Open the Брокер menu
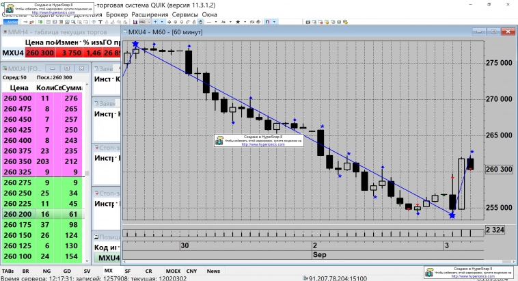Viewport: 518px width, 281px height. pyautogui.click(x=117, y=14)
